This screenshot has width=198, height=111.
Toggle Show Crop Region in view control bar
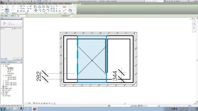pos(47,103)
